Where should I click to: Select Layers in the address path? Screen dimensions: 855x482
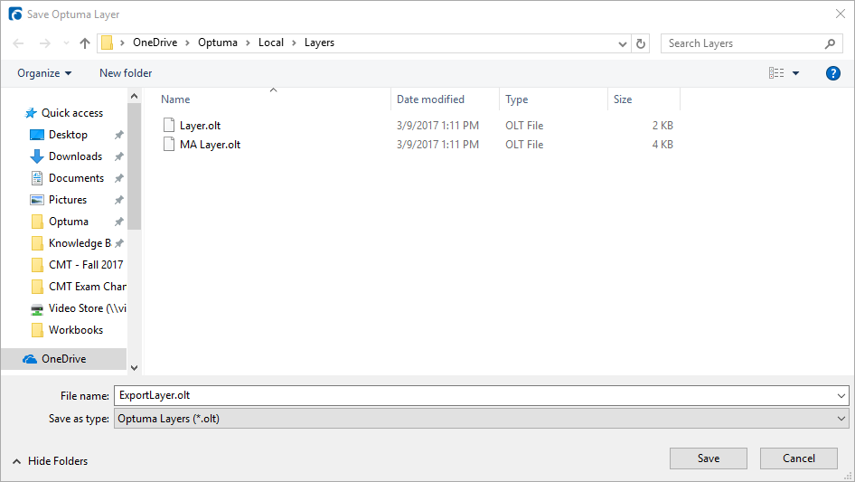point(320,43)
